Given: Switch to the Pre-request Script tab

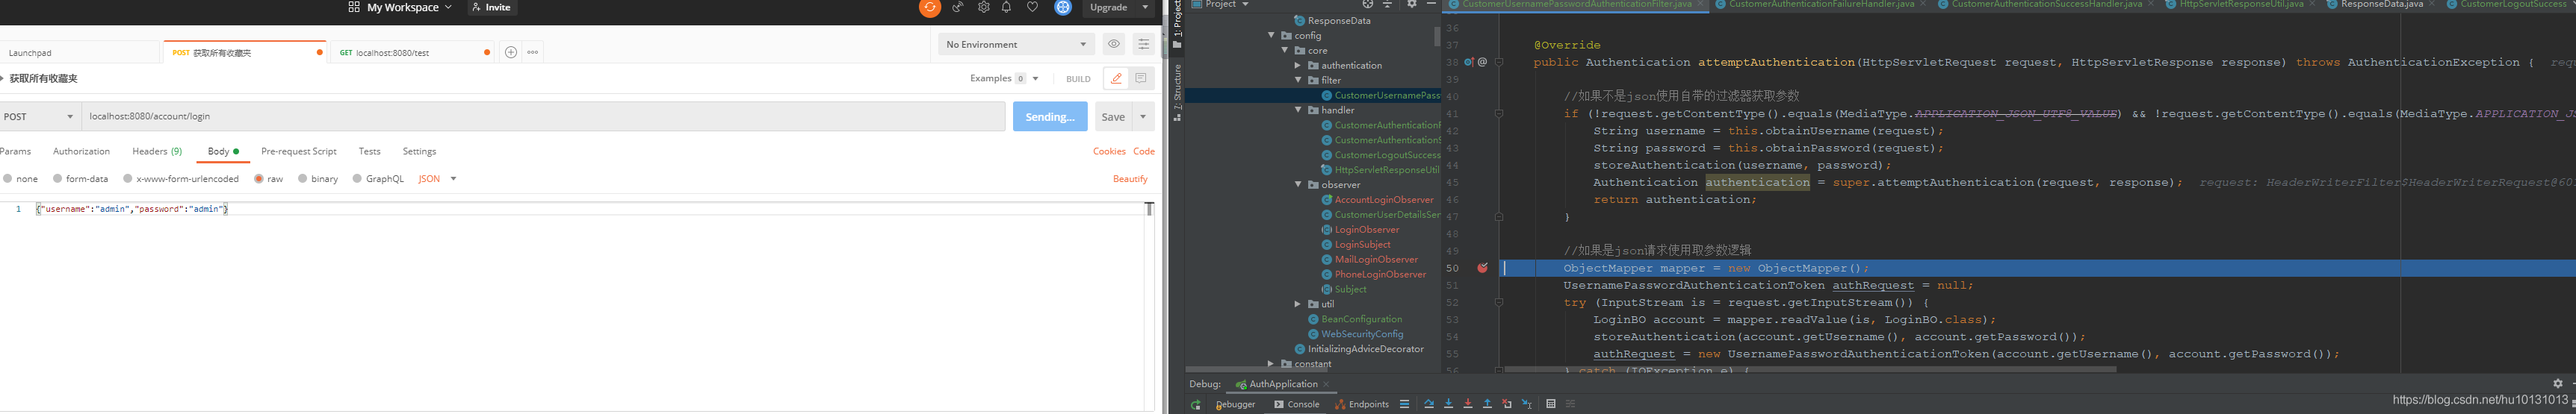Looking at the screenshot, I should pos(298,151).
